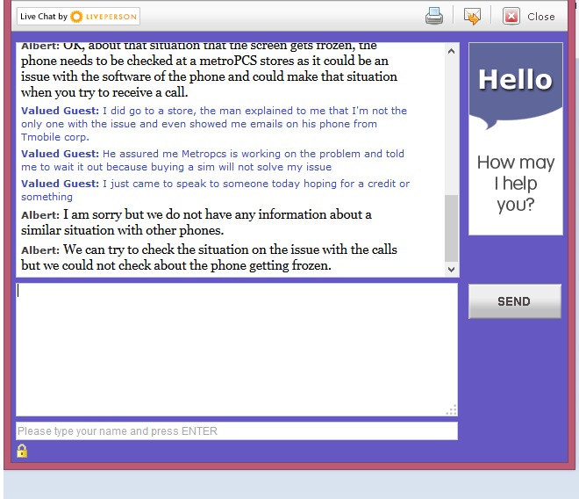Click the chat scrollbar down arrow
The image size is (579, 499).
coord(451,270)
